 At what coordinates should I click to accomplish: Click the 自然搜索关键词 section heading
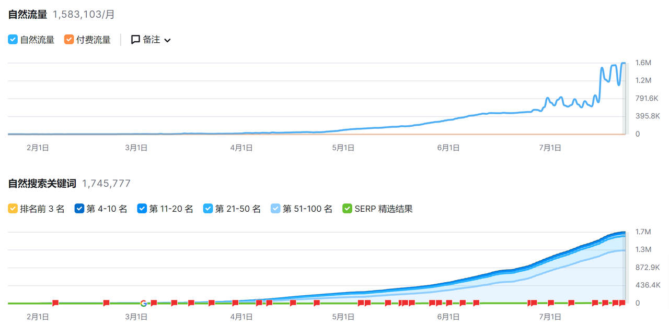click(42, 184)
